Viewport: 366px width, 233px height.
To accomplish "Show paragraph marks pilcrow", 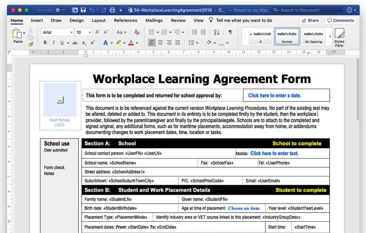I will (x=230, y=32).
